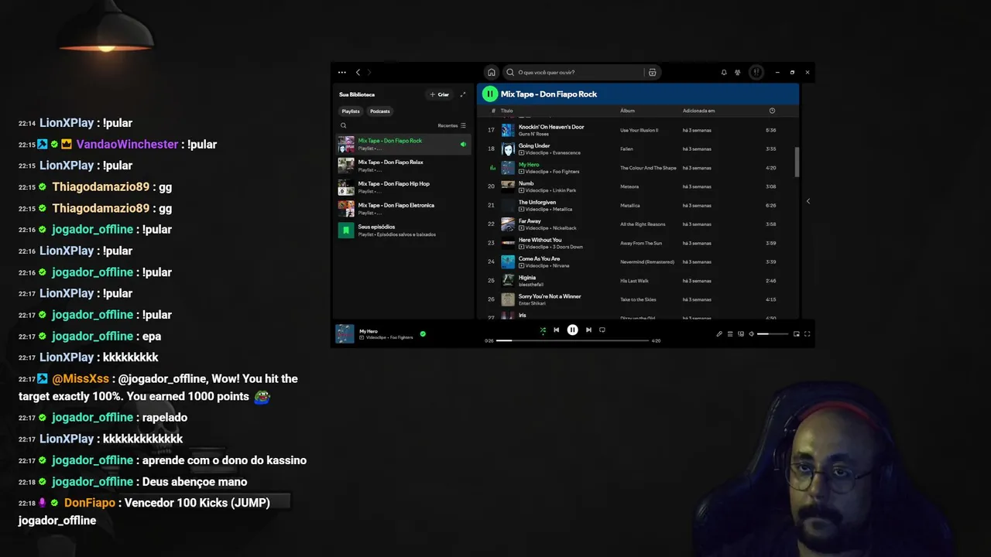Open Mix Tape - Don Fiapo Hip Hop playlist
The height and width of the screenshot is (557, 991).
click(403, 187)
